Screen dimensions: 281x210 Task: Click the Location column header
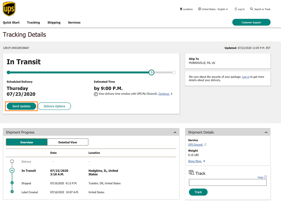click(x=94, y=153)
